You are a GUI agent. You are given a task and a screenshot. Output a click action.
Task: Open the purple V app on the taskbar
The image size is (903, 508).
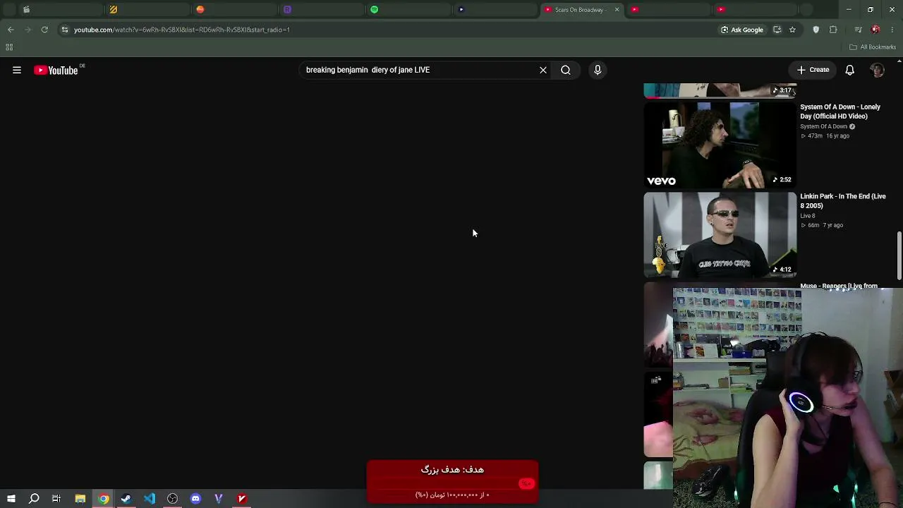[219, 499]
